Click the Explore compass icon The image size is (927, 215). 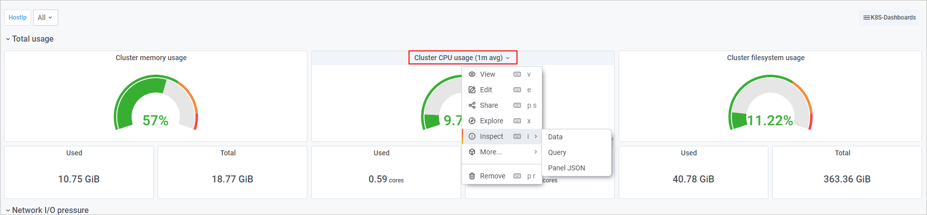[x=472, y=121]
